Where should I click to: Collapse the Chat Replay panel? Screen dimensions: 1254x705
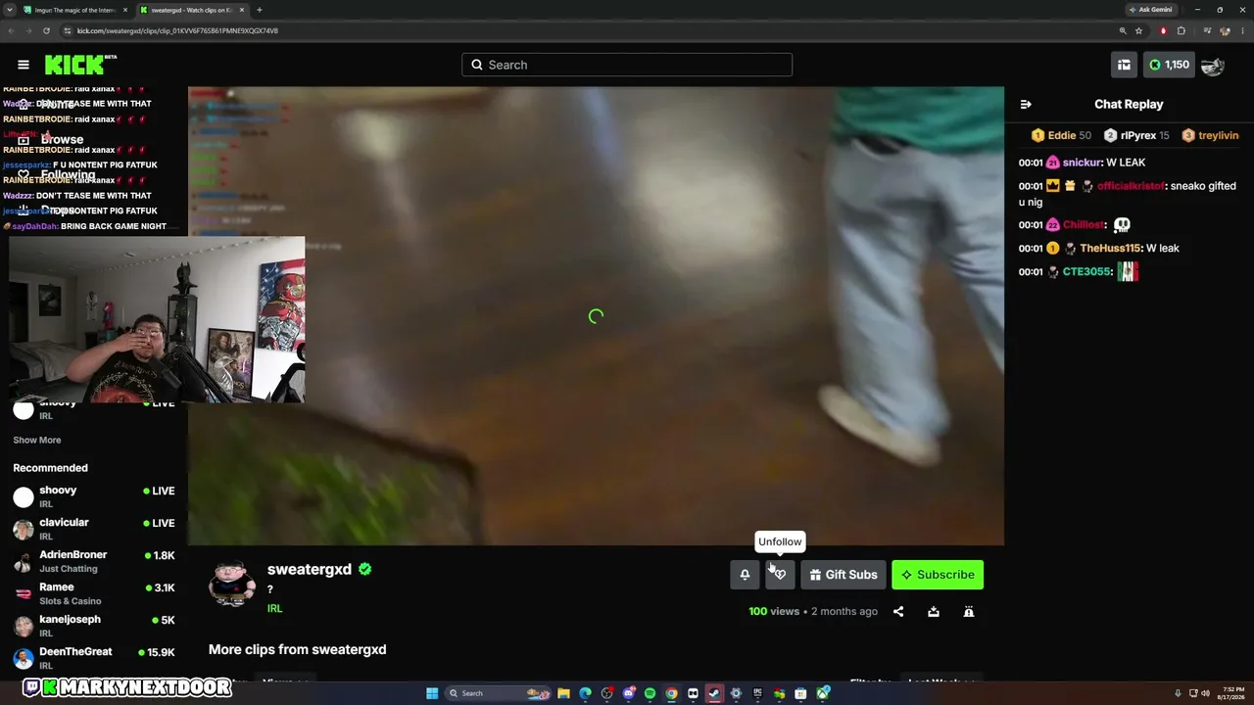coord(1026,104)
